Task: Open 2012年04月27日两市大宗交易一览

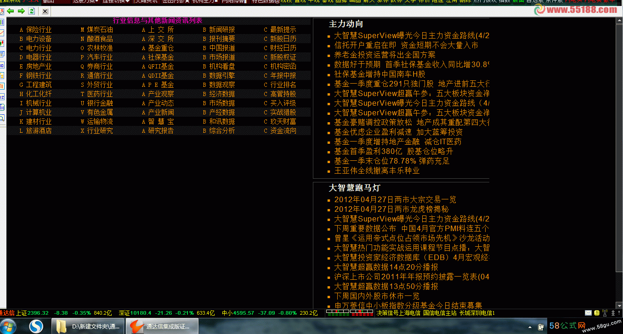Action: click(395, 199)
